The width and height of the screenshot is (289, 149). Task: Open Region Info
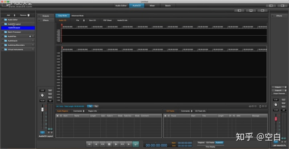(92, 111)
